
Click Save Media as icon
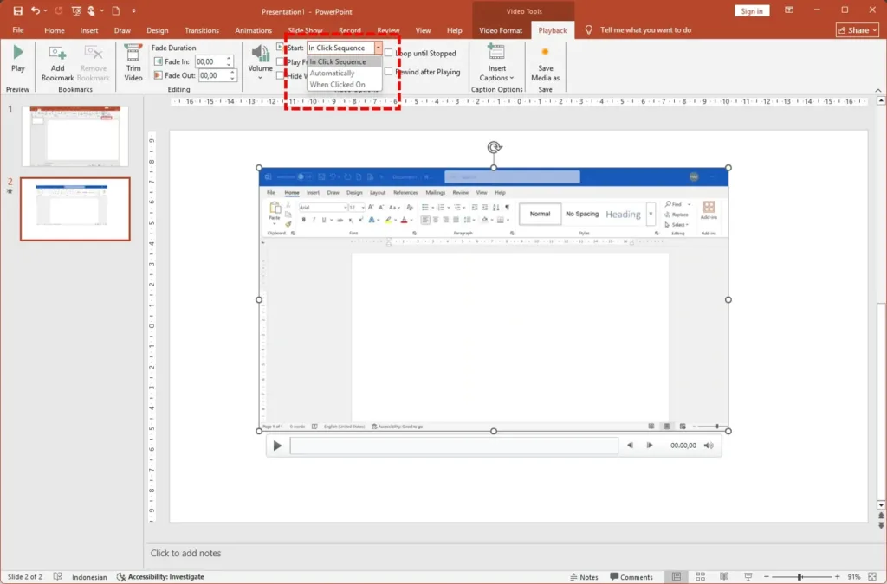545,55
